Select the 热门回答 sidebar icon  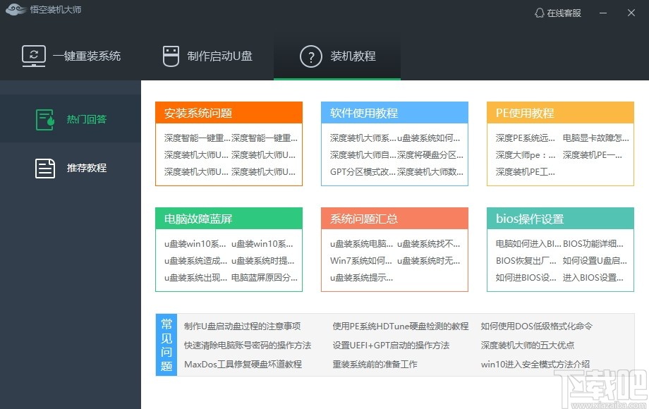pyautogui.click(x=44, y=118)
